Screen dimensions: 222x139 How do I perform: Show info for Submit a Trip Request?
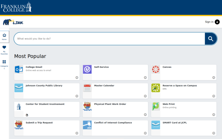point(77,133)
